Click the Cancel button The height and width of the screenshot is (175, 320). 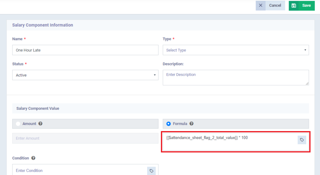(x=270, y=6)
